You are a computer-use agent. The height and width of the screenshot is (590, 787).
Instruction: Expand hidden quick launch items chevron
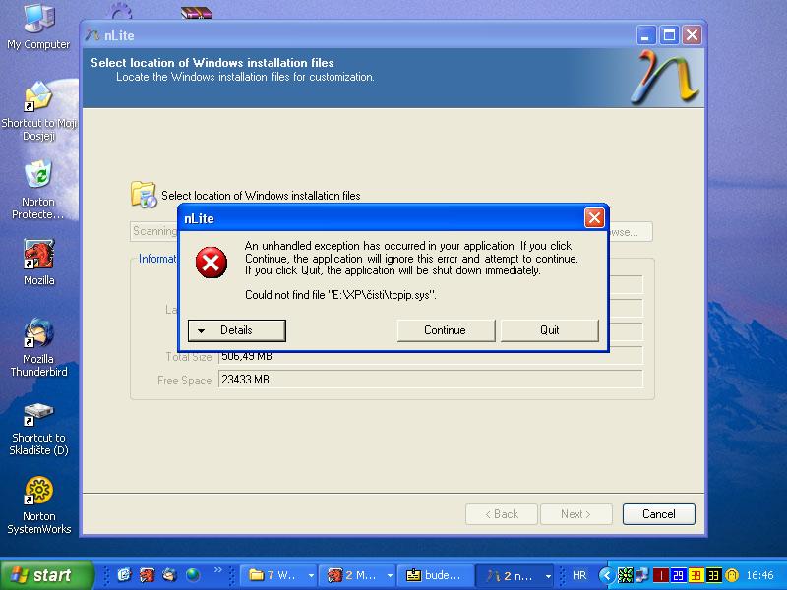tap(217, 570)
